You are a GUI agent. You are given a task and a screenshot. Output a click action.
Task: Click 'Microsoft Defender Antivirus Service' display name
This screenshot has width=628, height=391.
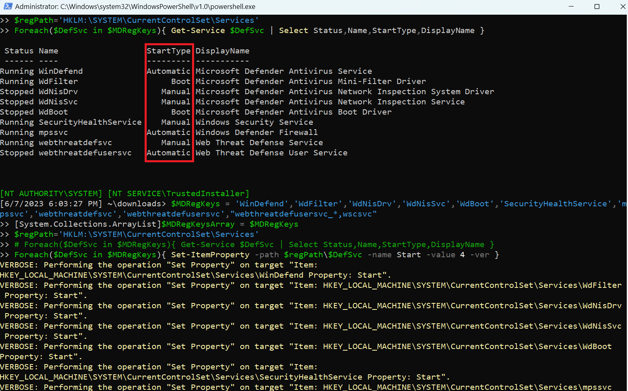click(284, 71)
